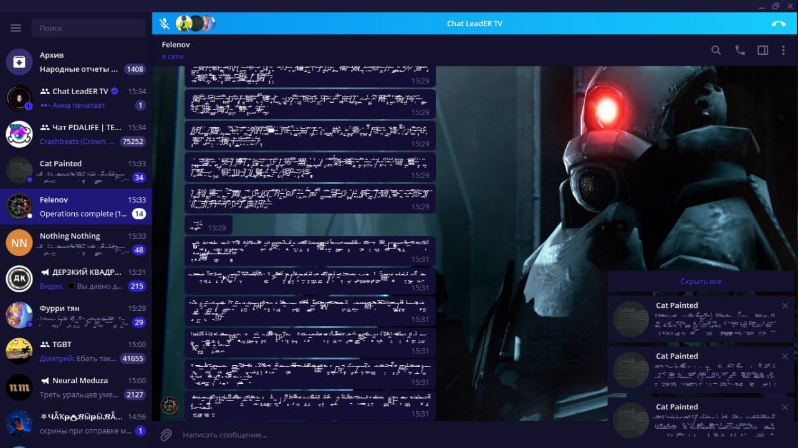Open the Nothing Nothing chat
798x448 pixels.
pos(76,242)
